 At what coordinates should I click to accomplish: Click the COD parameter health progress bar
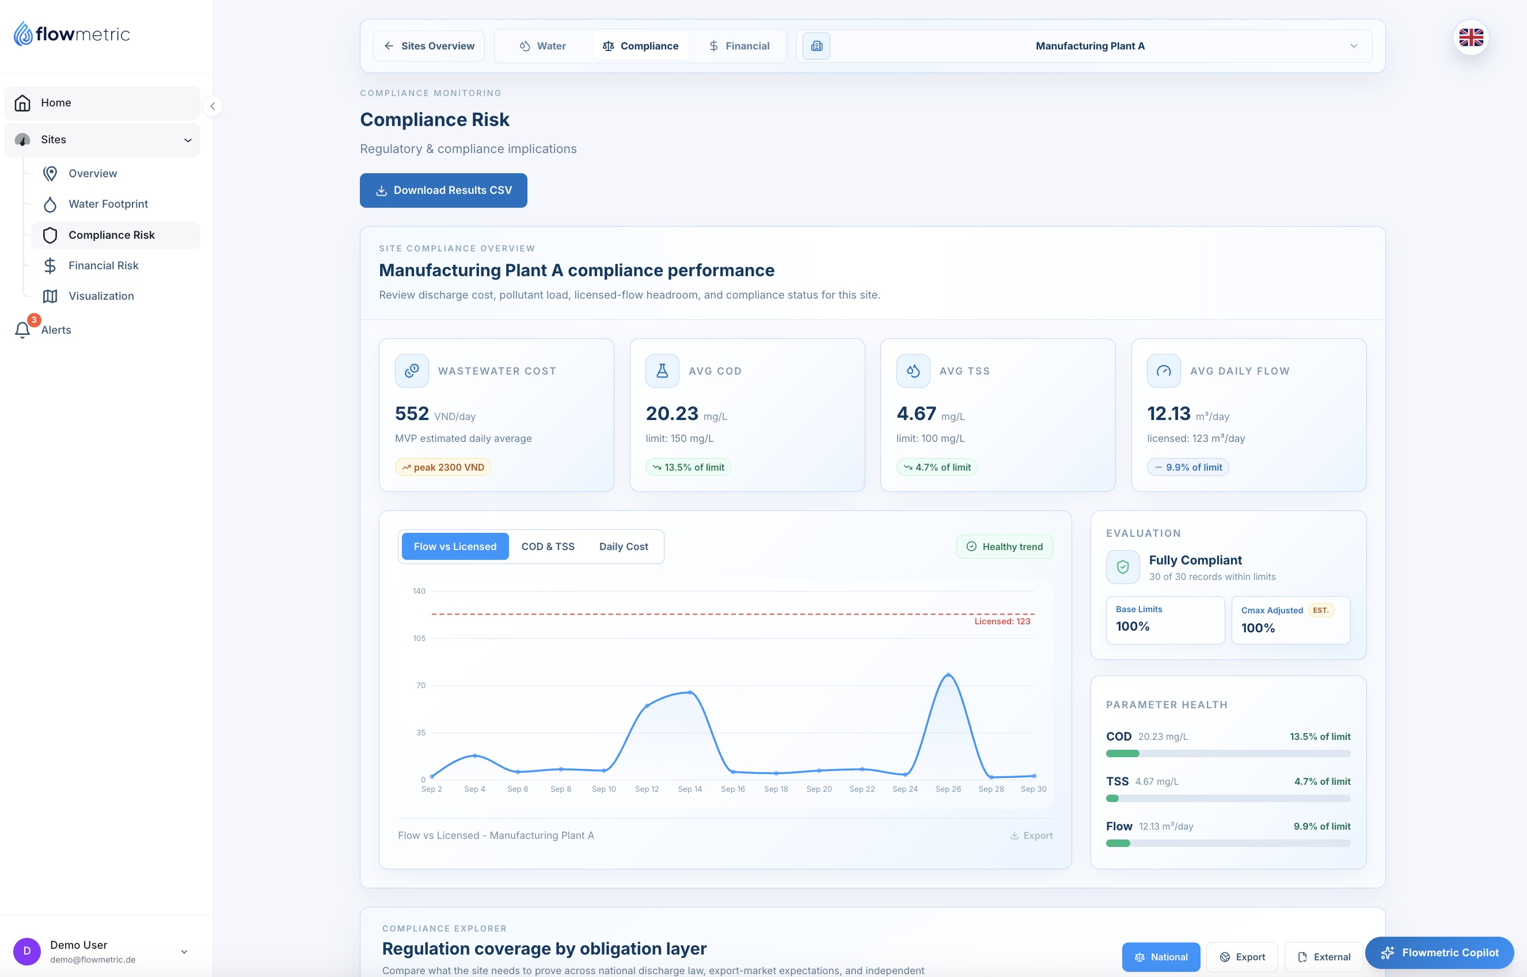(1228, 753)
